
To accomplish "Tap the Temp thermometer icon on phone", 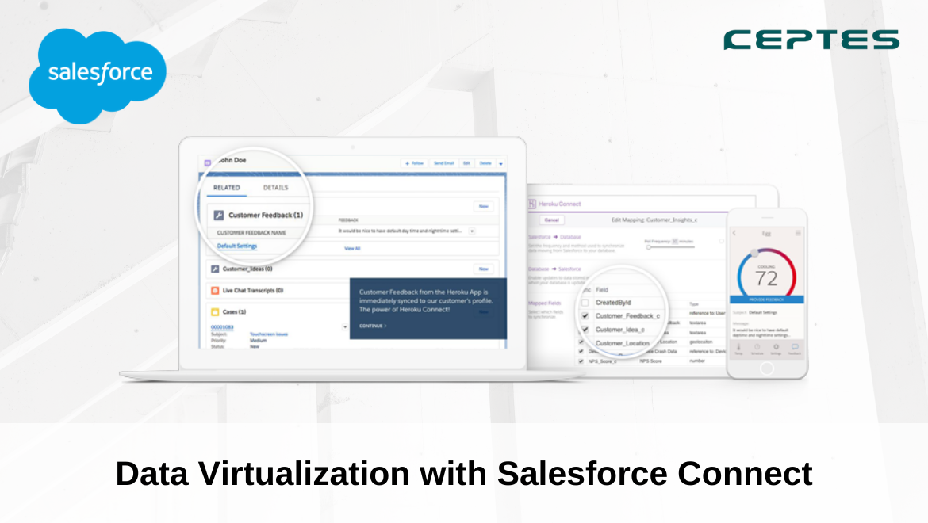I will (738, 348).
